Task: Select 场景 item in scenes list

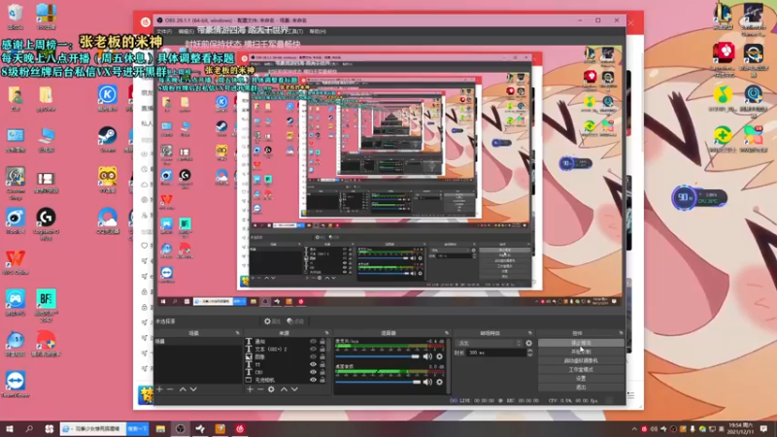Action: (x=198, y=342)
